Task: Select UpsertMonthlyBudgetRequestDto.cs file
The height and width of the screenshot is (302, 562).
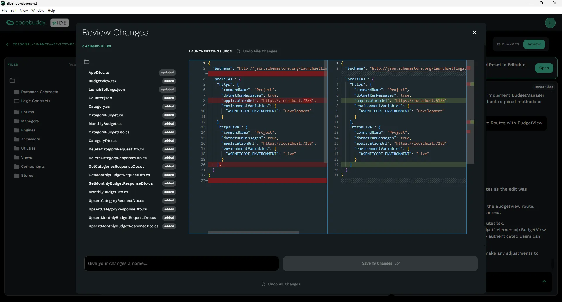Action: pos(122,218)
